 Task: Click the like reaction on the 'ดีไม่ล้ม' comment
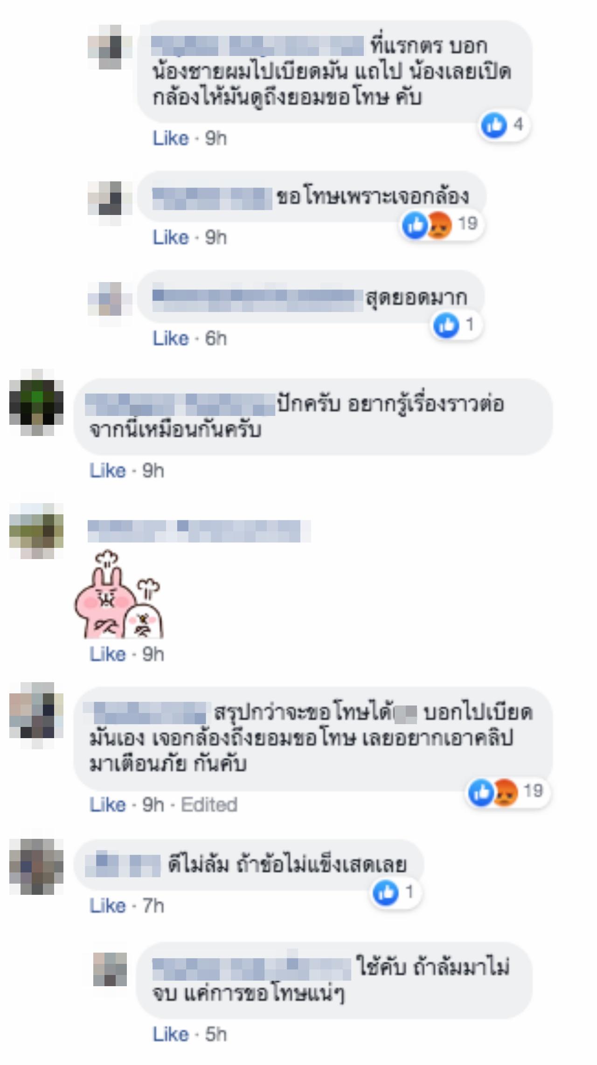pyautogui.click(x=395, y=893)
